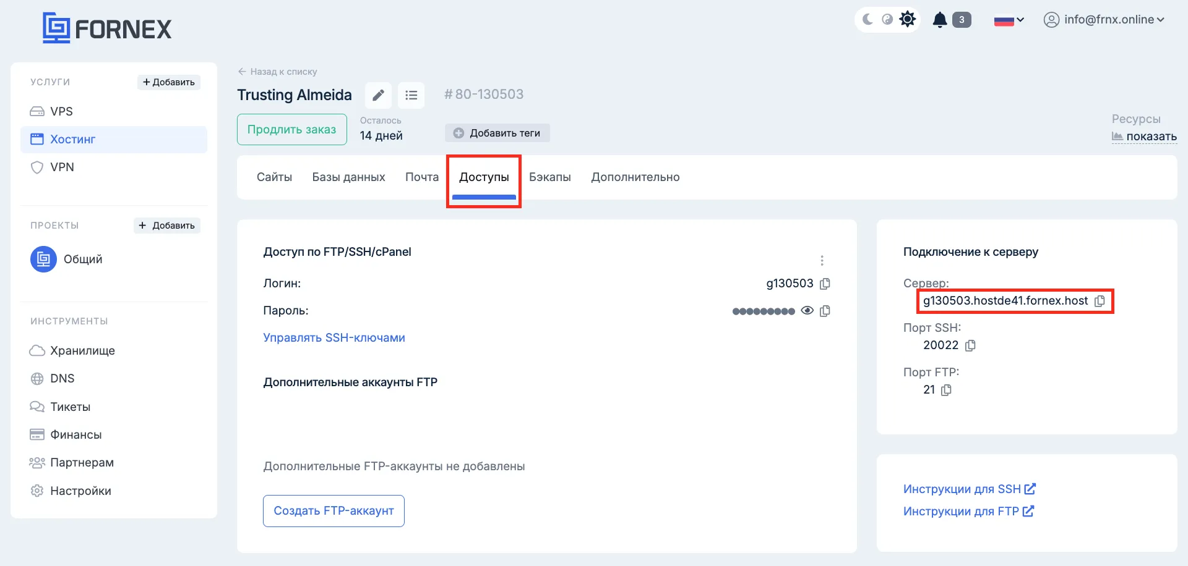Expand the info@frnx.online account menu
1188x566 pixels.
point(1104,20)
